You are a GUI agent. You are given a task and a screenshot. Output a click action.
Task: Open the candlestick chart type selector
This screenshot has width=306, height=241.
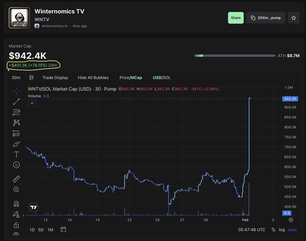pyautogui.click(x=32, y=77)
